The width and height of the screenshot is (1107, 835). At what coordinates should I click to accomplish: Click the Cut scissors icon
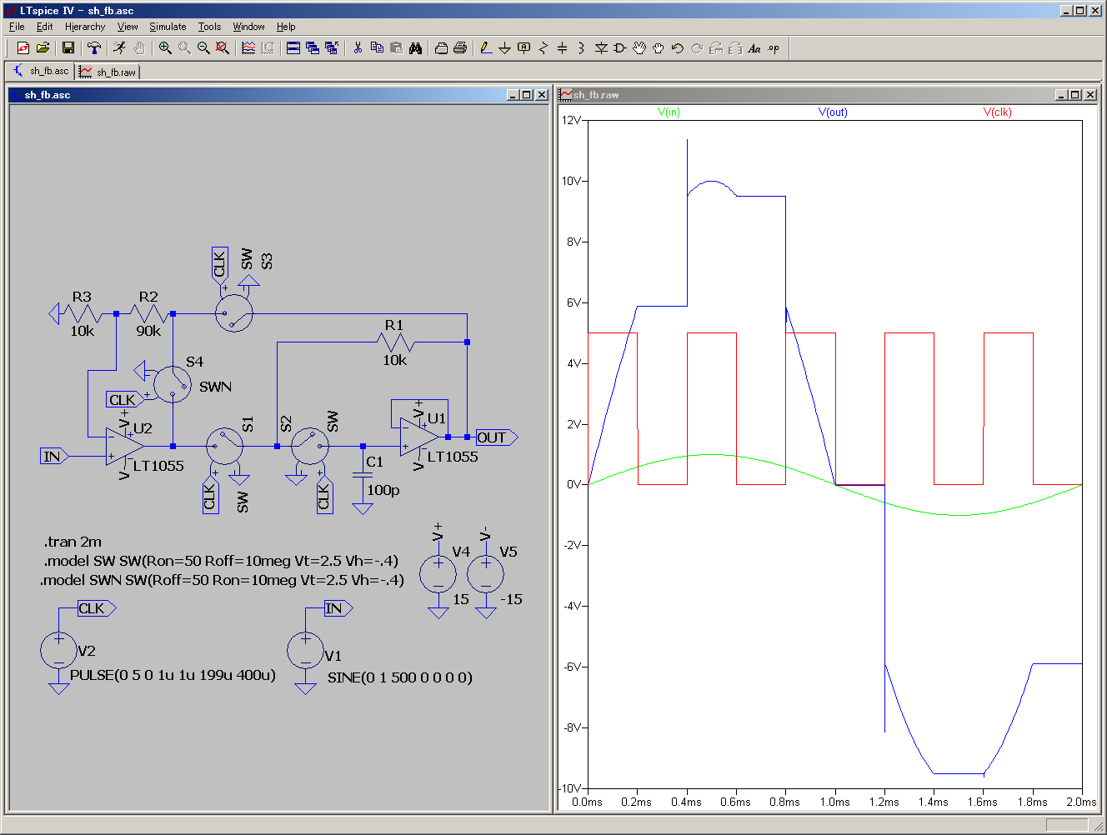click(x=358, y=48)
